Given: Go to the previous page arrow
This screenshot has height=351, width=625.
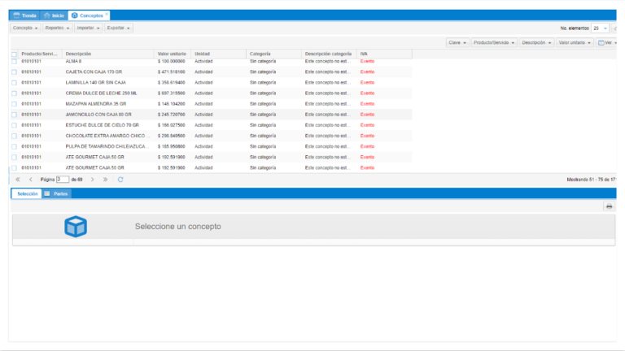Looking at the screenshot, I should 30,179.
